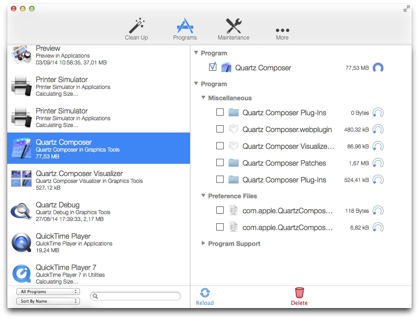The image size is (419, 319).
Task: Reveal the 0 Bytes Plug-Ins folder
Action: 378,113
